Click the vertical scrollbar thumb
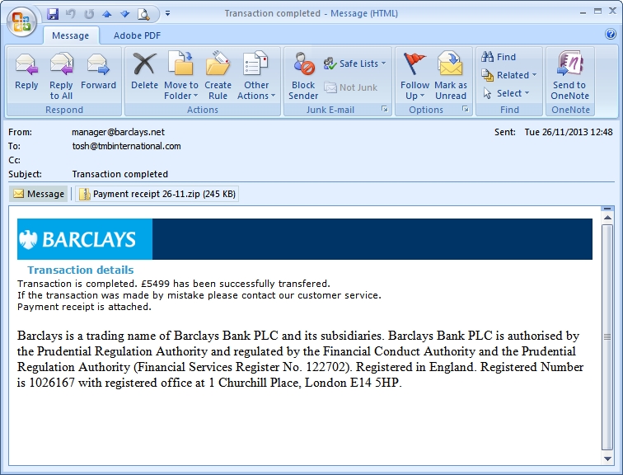This screenshot has width=623, height=475. pos(607,336)
